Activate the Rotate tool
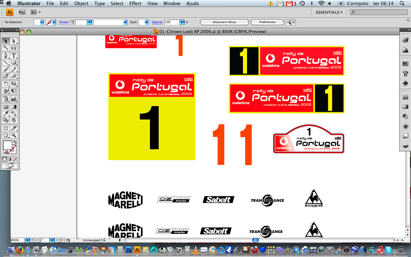The width and height of the screenshot is (411, 257). pos(6,84)
